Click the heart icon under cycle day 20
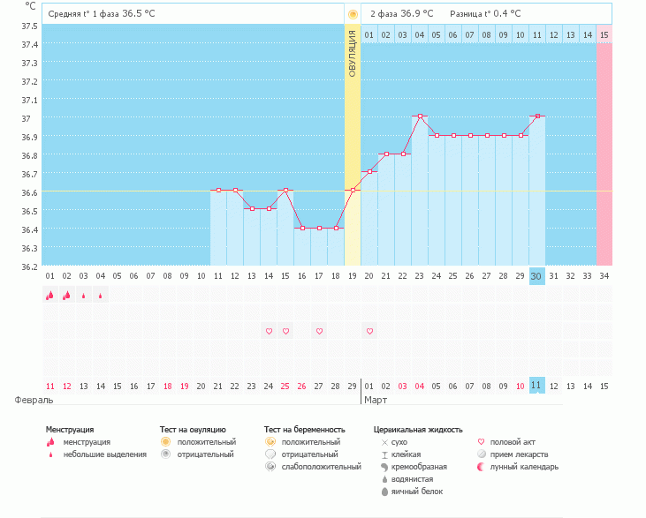The width and height of the screenshot is (646, 518). tap(369, 331)
